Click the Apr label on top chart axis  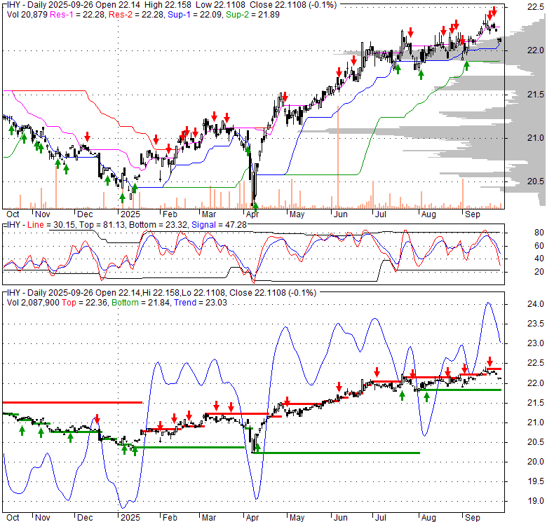pyautogui.click(x=252, y=214)
